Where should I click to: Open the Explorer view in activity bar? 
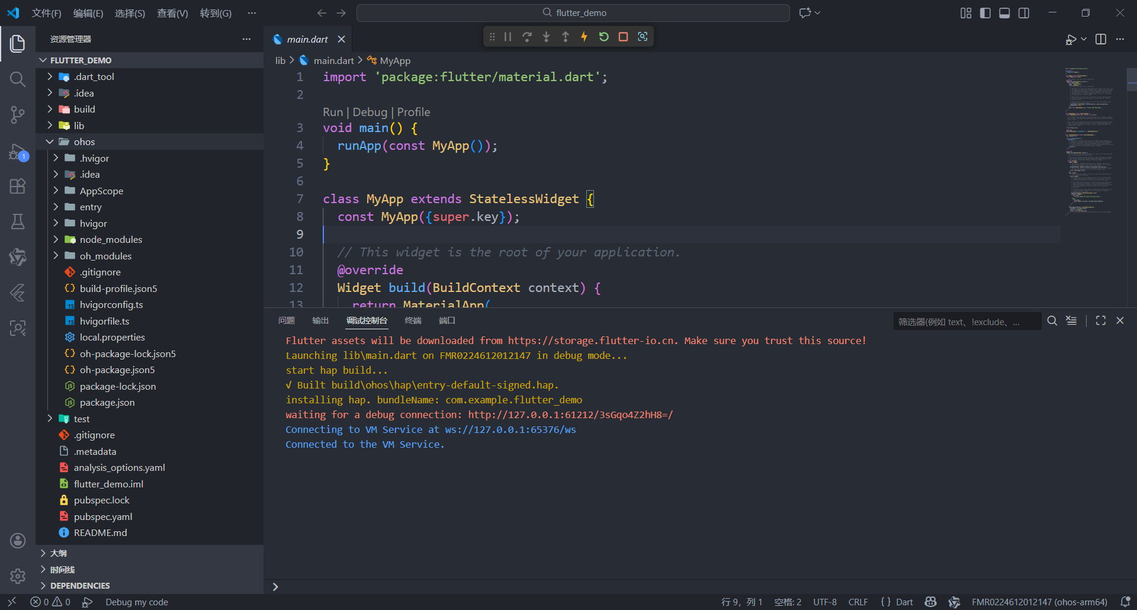pyautogui.click(x=18, y=43)
